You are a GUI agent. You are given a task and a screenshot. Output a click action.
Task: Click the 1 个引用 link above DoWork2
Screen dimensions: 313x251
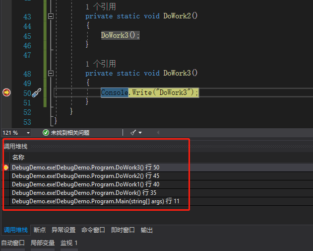click(x=101, y=7)
